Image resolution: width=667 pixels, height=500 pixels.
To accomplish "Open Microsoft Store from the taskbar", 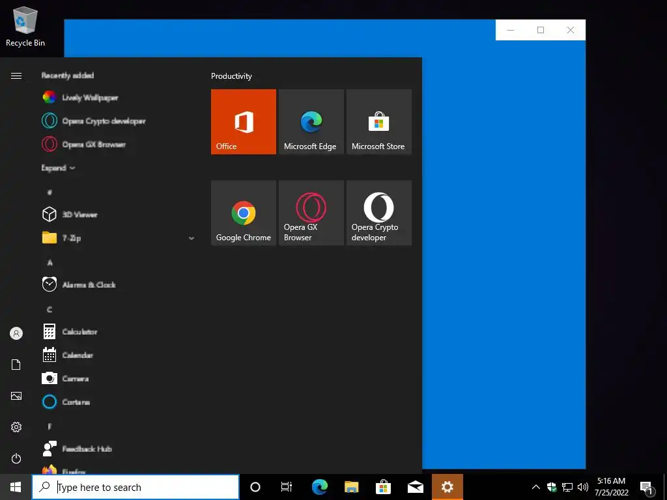I will point(383,487).
